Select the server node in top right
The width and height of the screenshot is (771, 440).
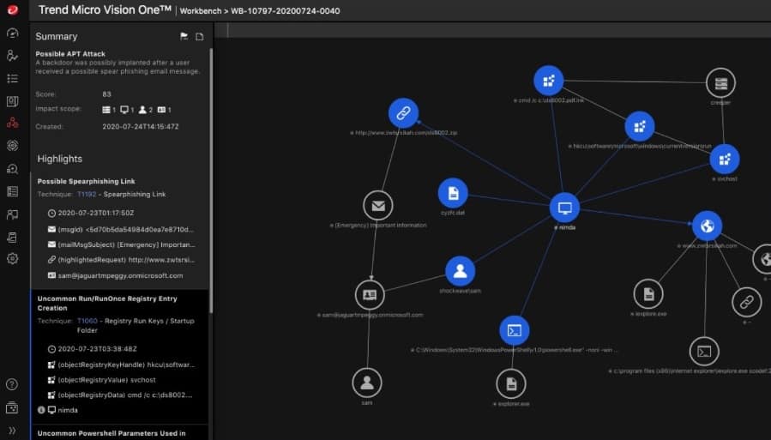[721, 83]
